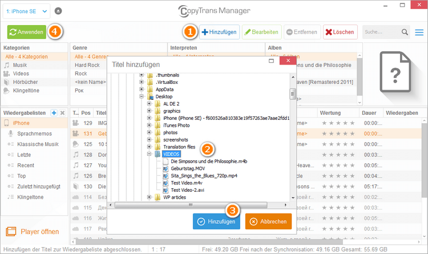This screenshot has height=254, width=428.
Task: Select the Test Video.m4v file
Action: click(x=187, y=183)
